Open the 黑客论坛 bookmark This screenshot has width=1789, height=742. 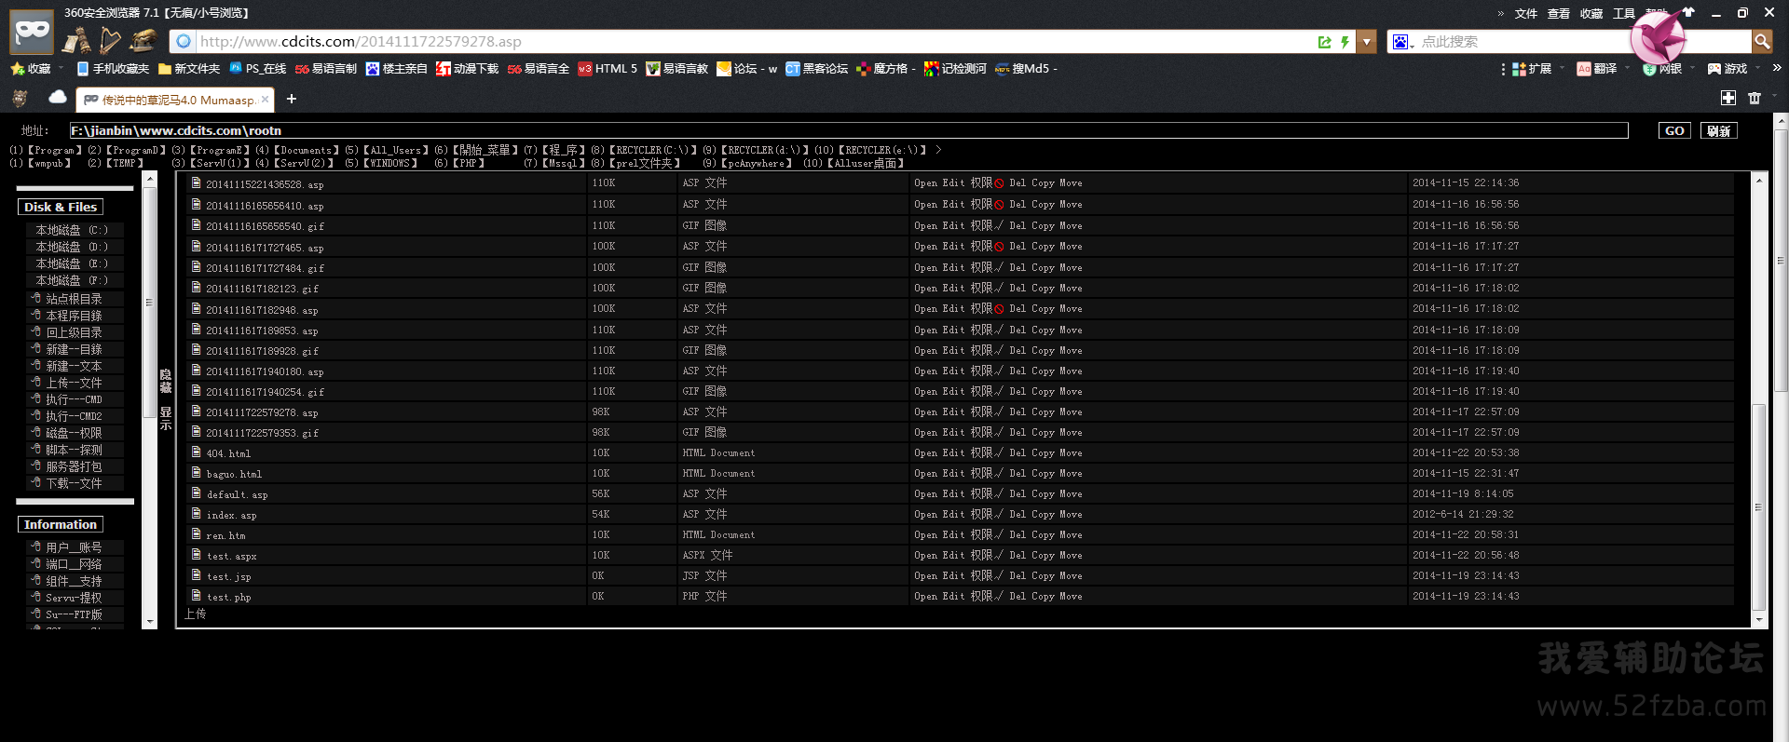816,68
